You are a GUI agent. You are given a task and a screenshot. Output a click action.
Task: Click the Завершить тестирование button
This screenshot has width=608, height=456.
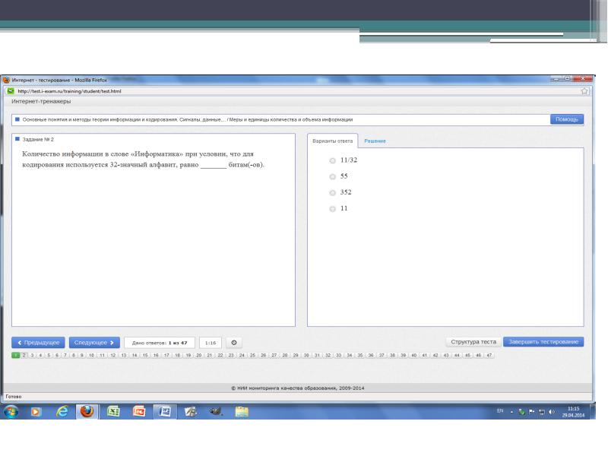click(x=543, y=342)
